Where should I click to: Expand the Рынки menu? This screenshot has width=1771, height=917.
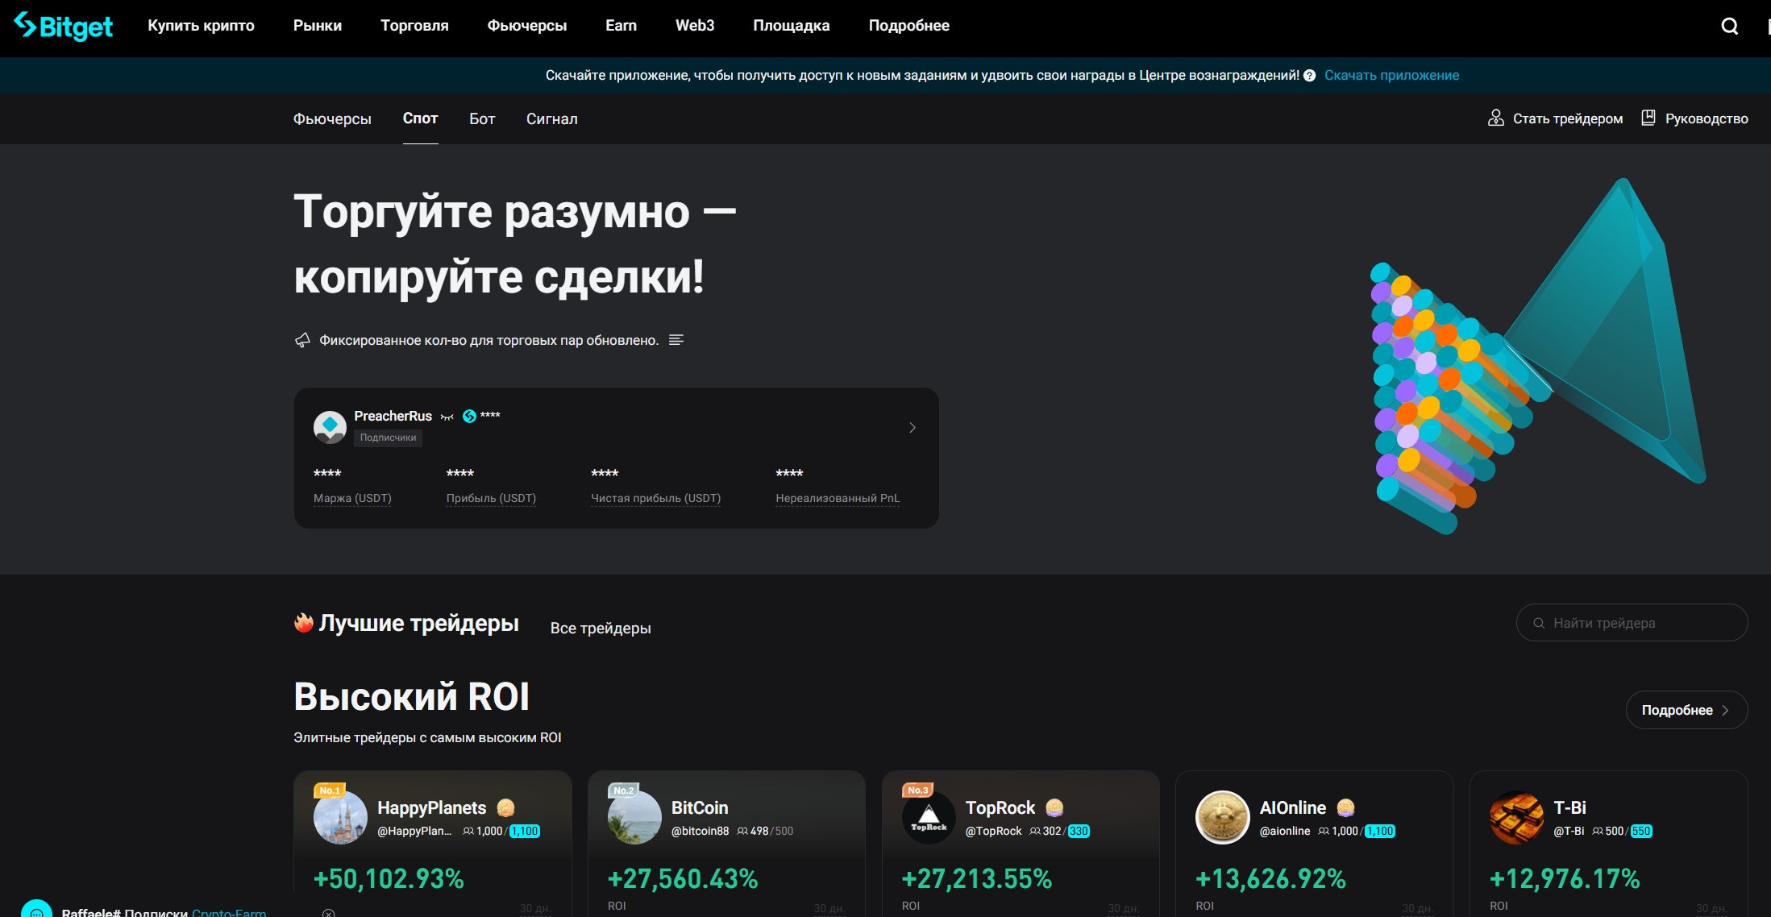[x=318, y=26]
